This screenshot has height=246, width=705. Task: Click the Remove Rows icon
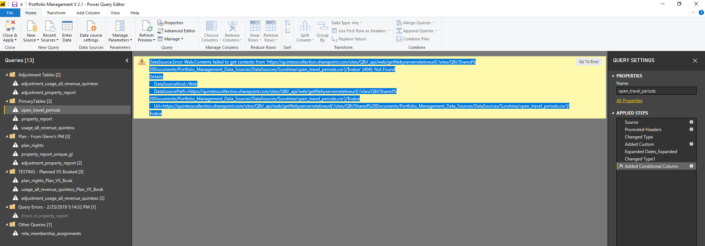271,26
